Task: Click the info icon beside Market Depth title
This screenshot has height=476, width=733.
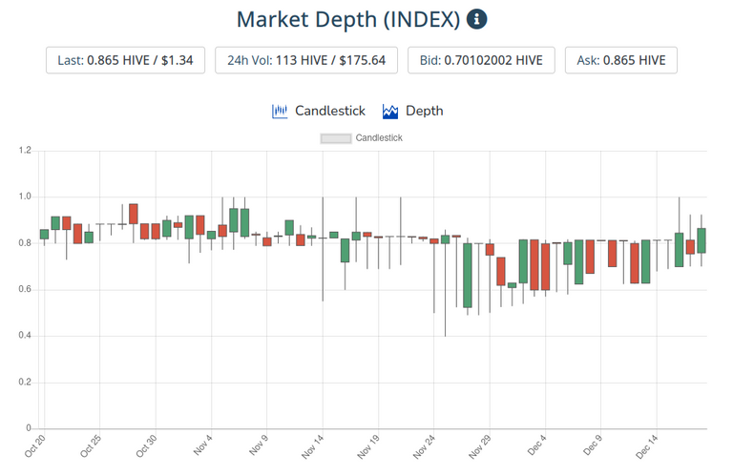Action: [476, 20]
